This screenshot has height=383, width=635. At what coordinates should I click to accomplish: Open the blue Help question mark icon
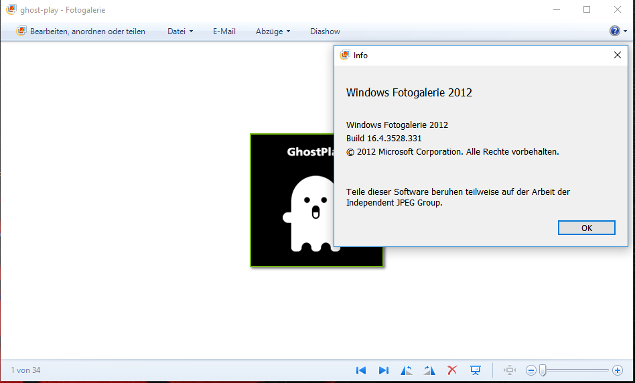pyautogui.click(x=614, y=31)
